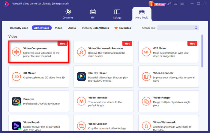210x133 pixels.
Task: Click the vertical scrollbar thumb
Action: pyautogui.click(x=202, y=51)
